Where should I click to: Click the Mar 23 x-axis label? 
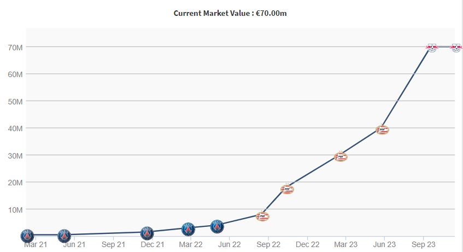347,245
